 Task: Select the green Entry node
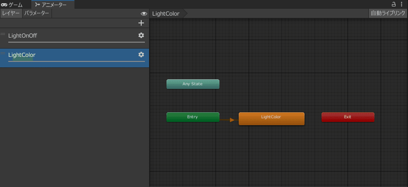(193, 117)
